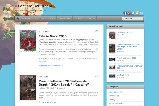Click the RSS text link
This screenshot has width=159, height=106.
[x=141, y=13]
